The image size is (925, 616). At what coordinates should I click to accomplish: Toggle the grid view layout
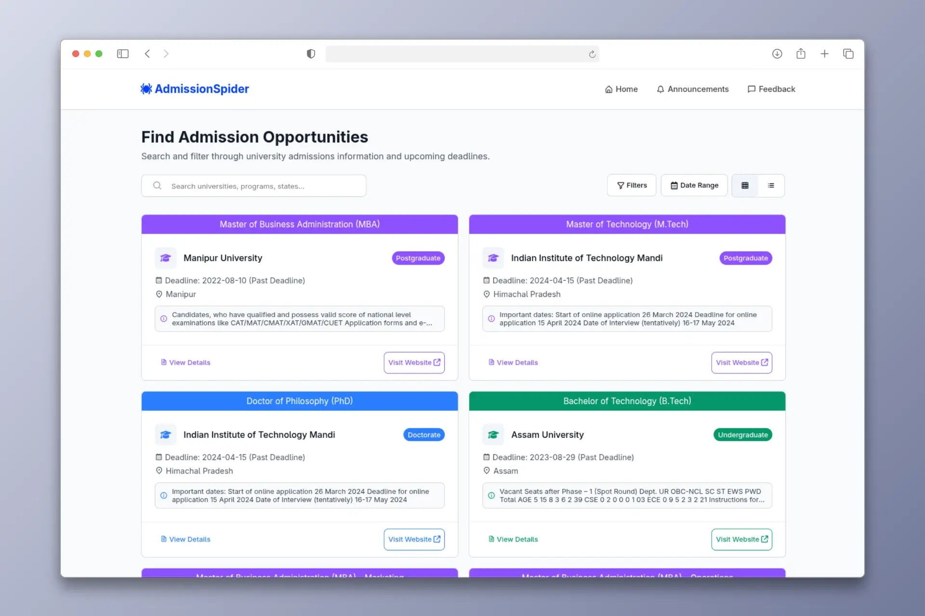745,185
